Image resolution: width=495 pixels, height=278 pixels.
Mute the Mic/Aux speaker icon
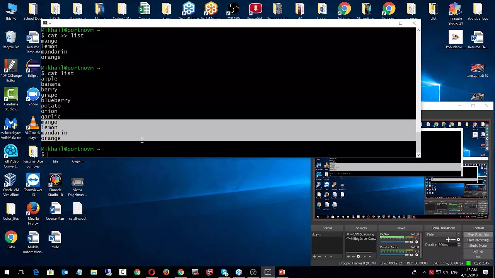[x=411, y=242]
